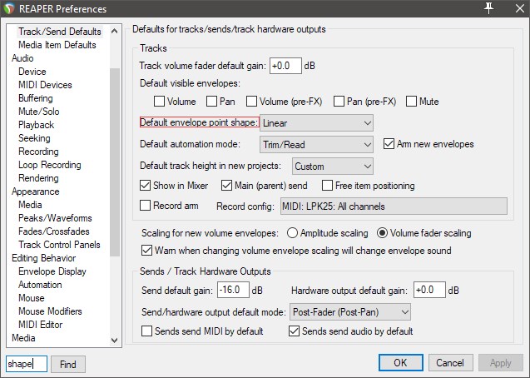Click the REAPER logo icon in title bar
Viewport: 530px width, 378px height.
click(9, 8)
